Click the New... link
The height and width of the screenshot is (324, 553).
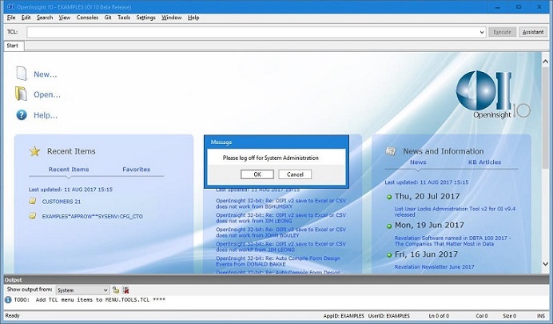point(45,74)
